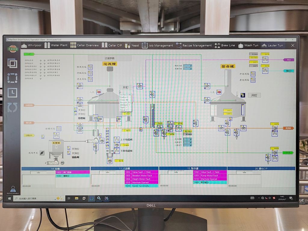Screen dimensions: 308x231
Task: Click the Cellar CIP silo icon
Action: point(104,45)
